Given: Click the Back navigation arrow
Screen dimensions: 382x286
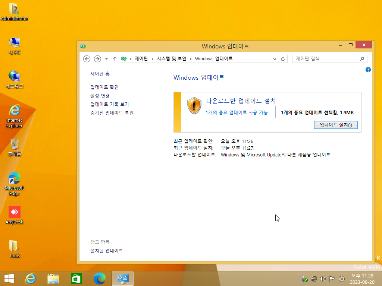Looking at the screenshot, I should click(87, 59).
